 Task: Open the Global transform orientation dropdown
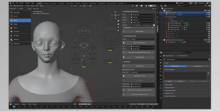pos(75,6)
